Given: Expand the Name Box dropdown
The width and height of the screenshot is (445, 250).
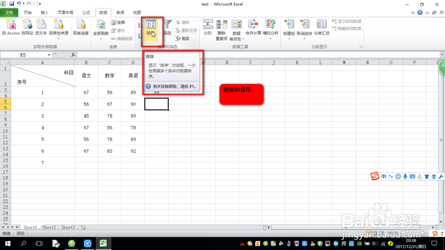Looking at the screenshot, I should (49, 55).
